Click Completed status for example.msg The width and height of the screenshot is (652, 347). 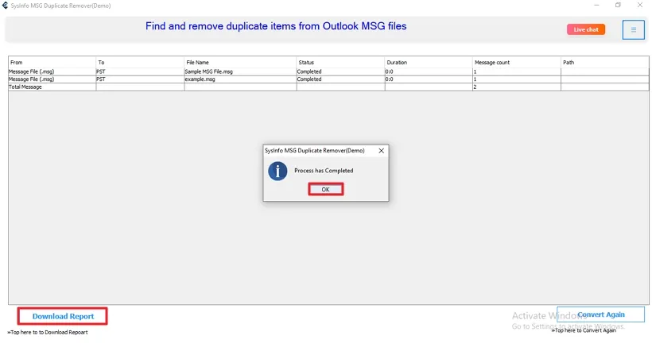point(340,79)
